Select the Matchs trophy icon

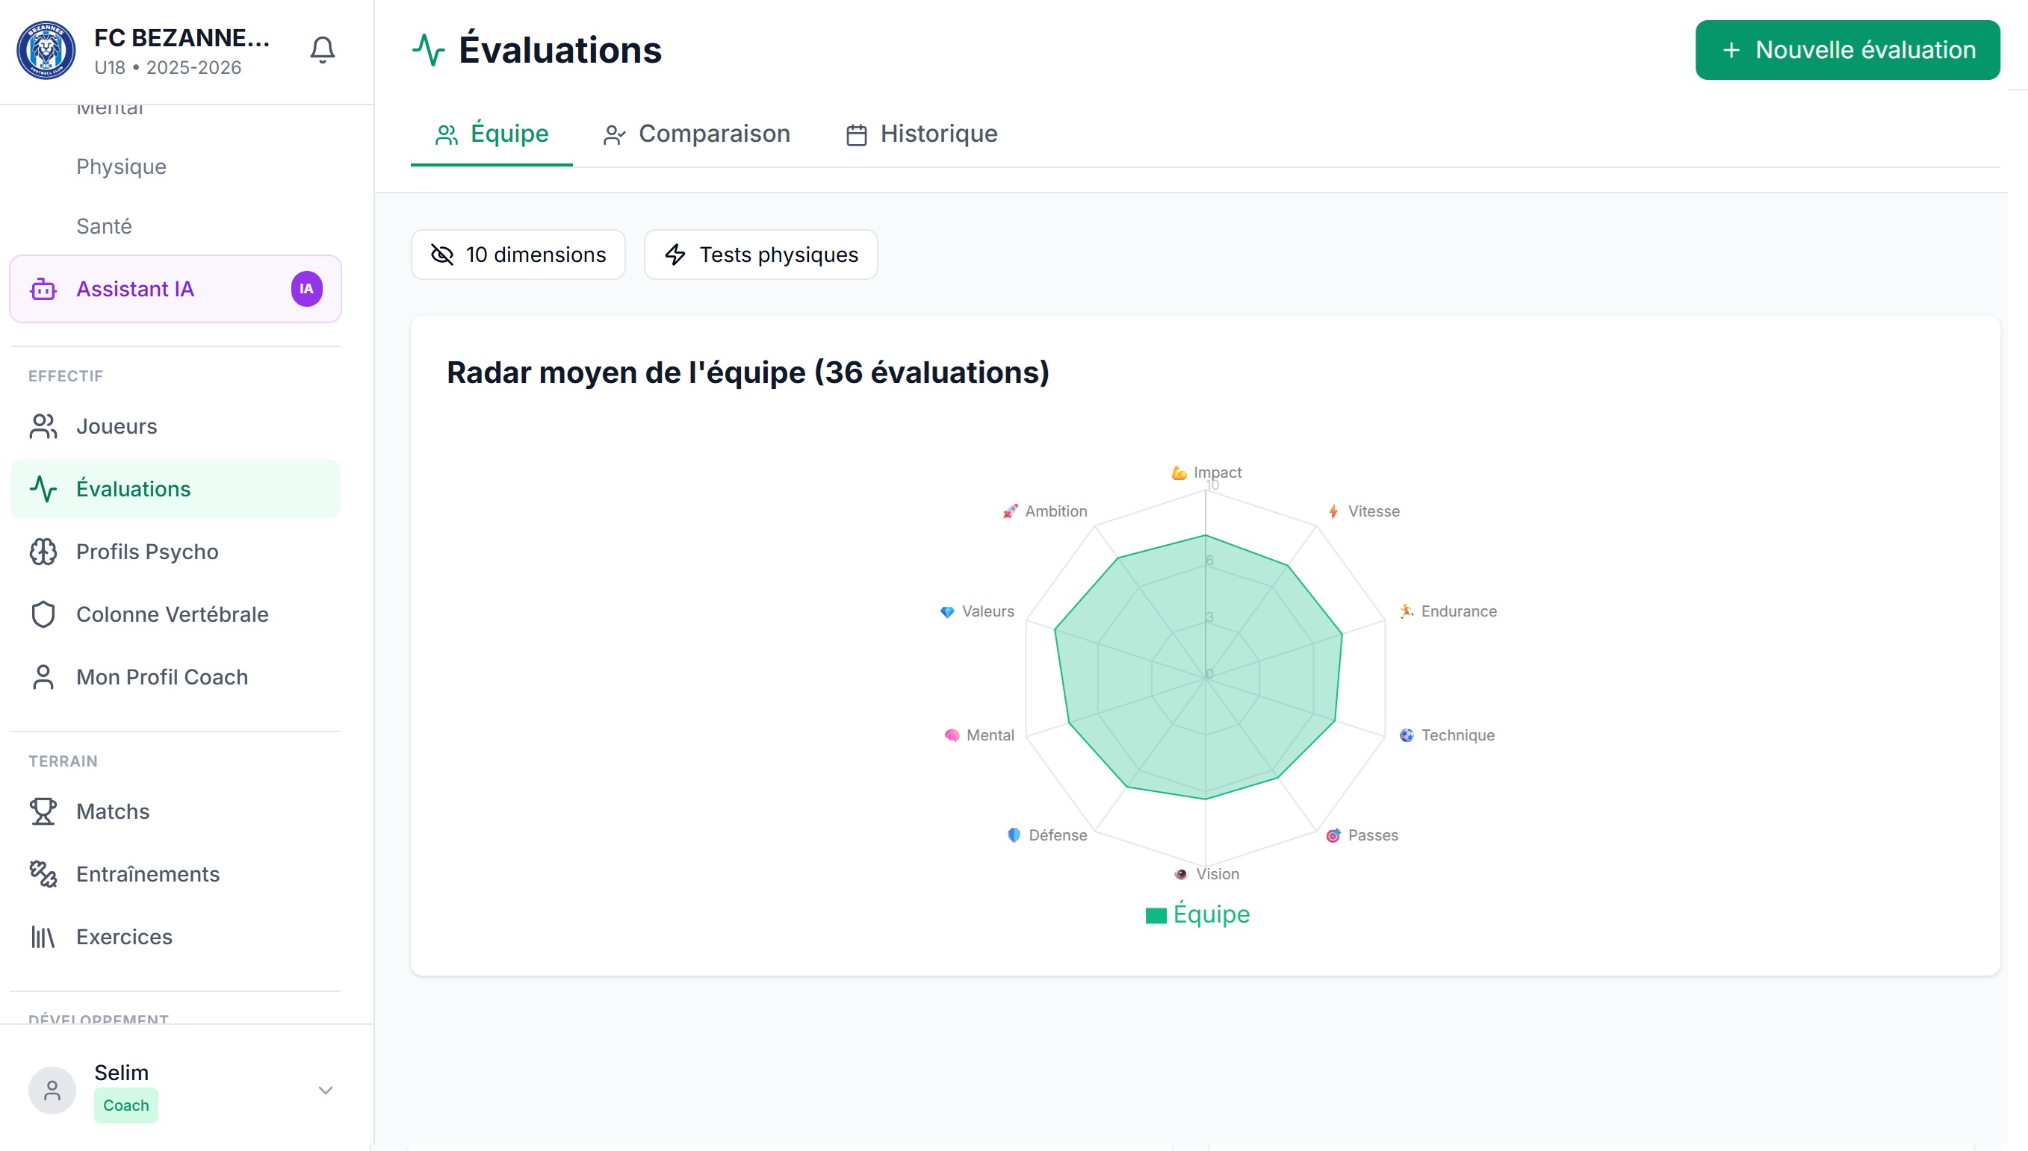pyautogui.click(x=43, y=811)
